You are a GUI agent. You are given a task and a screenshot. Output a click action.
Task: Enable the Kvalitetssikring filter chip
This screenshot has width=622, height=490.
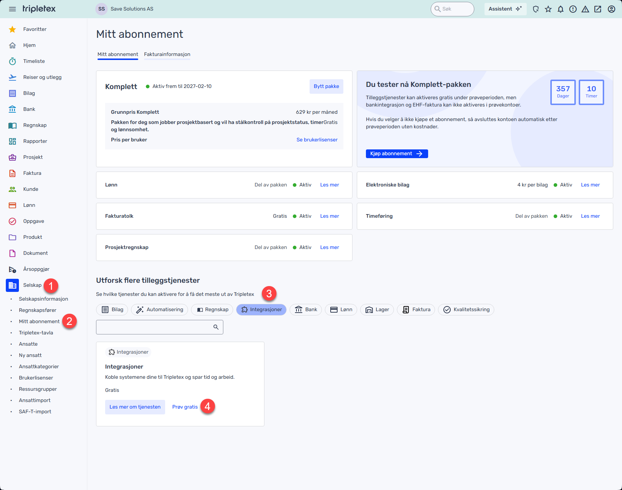point(466,309)
